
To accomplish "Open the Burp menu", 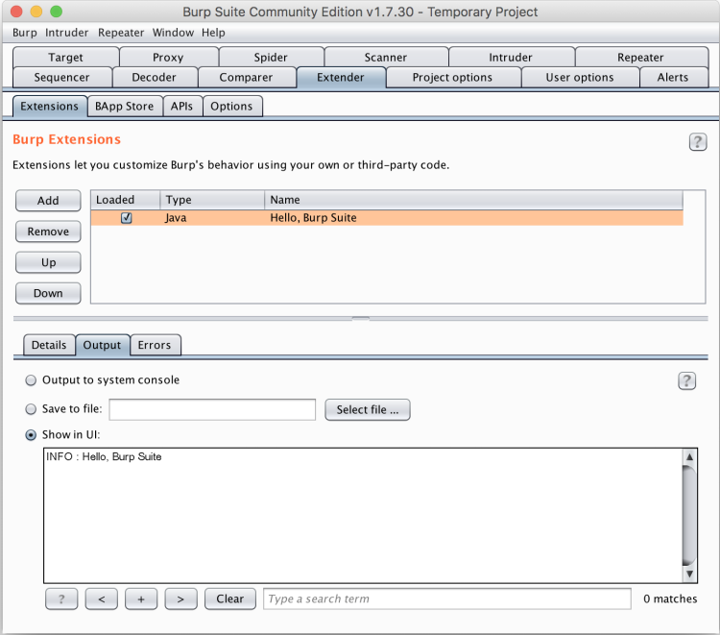I will pyautogui.click(x=25, y=33).
